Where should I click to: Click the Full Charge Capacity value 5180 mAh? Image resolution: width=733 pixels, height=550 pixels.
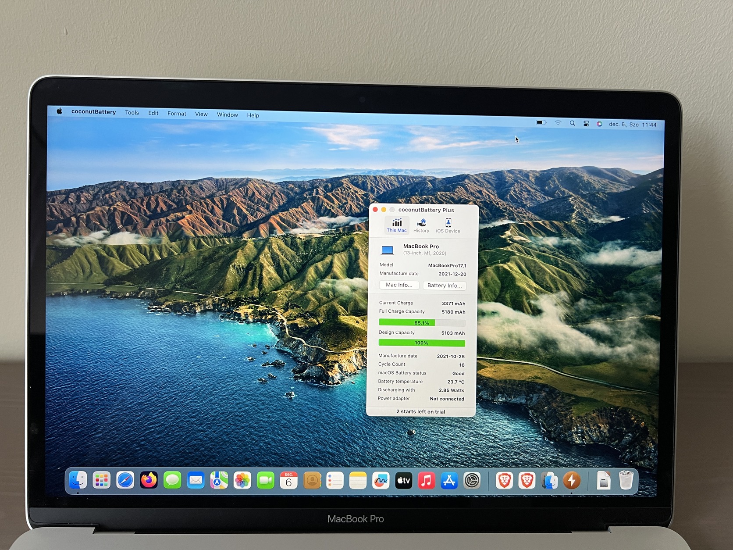coord(454,312)
